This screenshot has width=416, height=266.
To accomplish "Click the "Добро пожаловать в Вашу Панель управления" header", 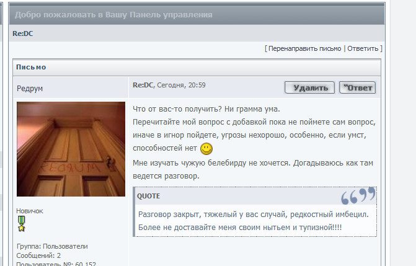I will click(x=113, y=15).
